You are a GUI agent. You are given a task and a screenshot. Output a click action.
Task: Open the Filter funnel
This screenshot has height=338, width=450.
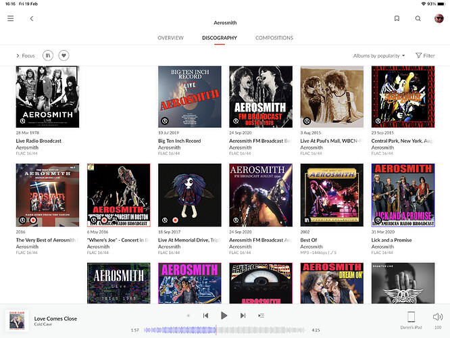(x=425, y=55)
